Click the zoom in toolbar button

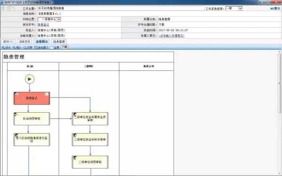point(7,47)
